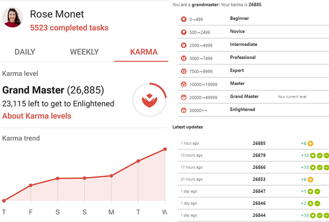Click the orange star icon beside 26853

point(310,179)
